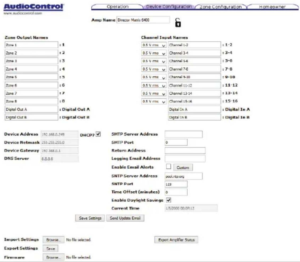Open voltage dropdown for Channel 15-16

(154, 101)
